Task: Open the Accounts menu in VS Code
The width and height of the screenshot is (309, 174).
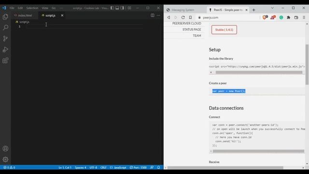Action: pos(5,148)
